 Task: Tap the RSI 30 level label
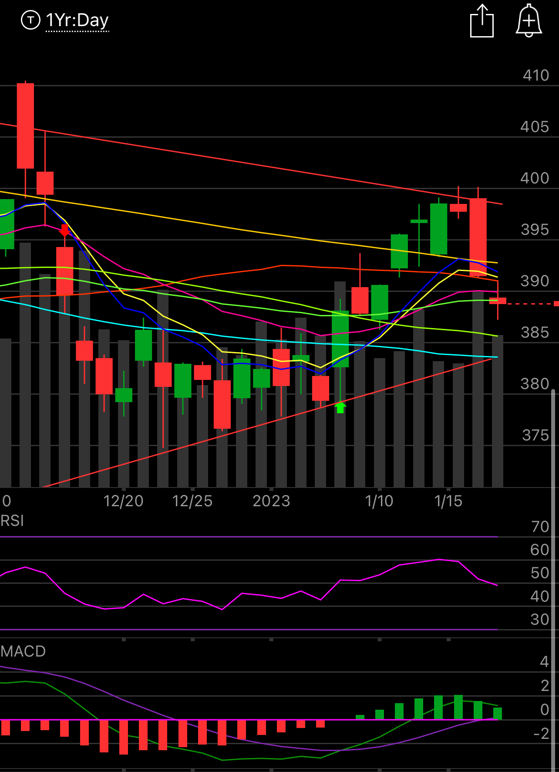pos(540,620)
